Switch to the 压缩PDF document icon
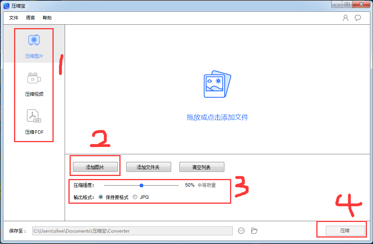 pyautogui.click(x=34, y=116)
